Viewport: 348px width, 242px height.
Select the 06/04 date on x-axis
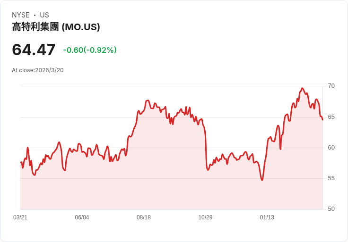(82, 217)
